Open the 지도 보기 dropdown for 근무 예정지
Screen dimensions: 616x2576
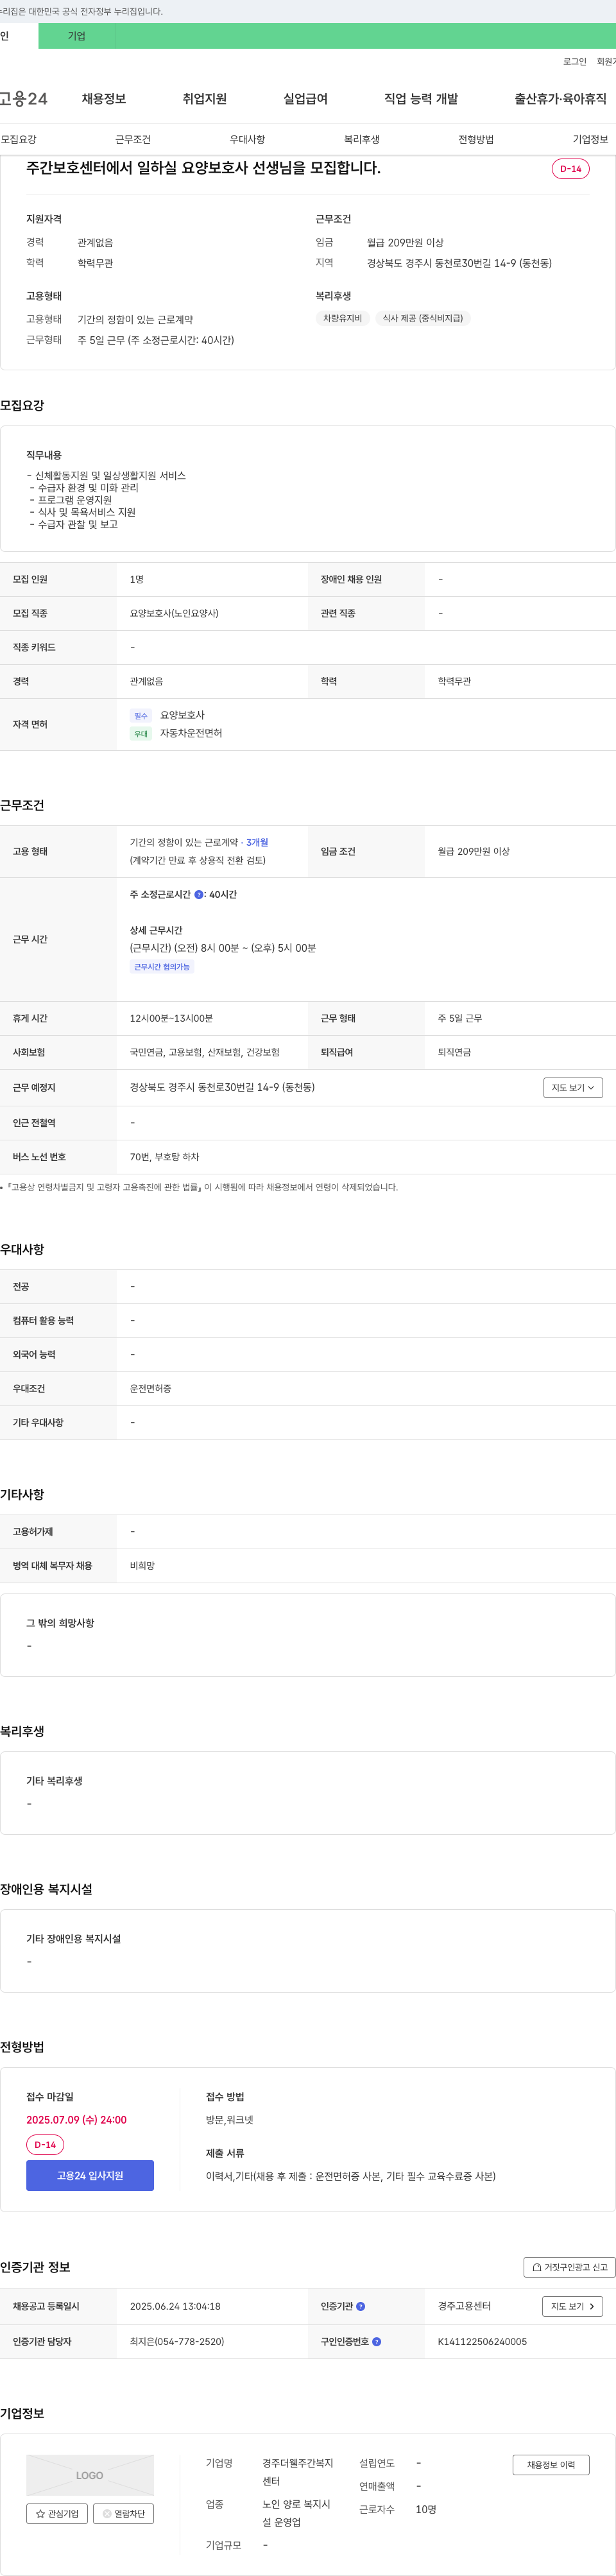point(573,1087)
